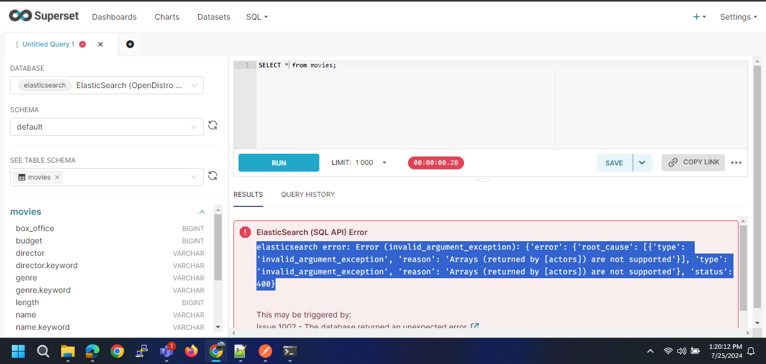The image size is (766, 364).
Task: Save the query
Action: point(614,163)
